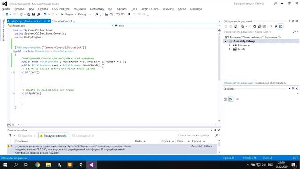This screenshot has height=169, width=300.
Task: Sort error list by Строка column
Action: coord(167,141)
